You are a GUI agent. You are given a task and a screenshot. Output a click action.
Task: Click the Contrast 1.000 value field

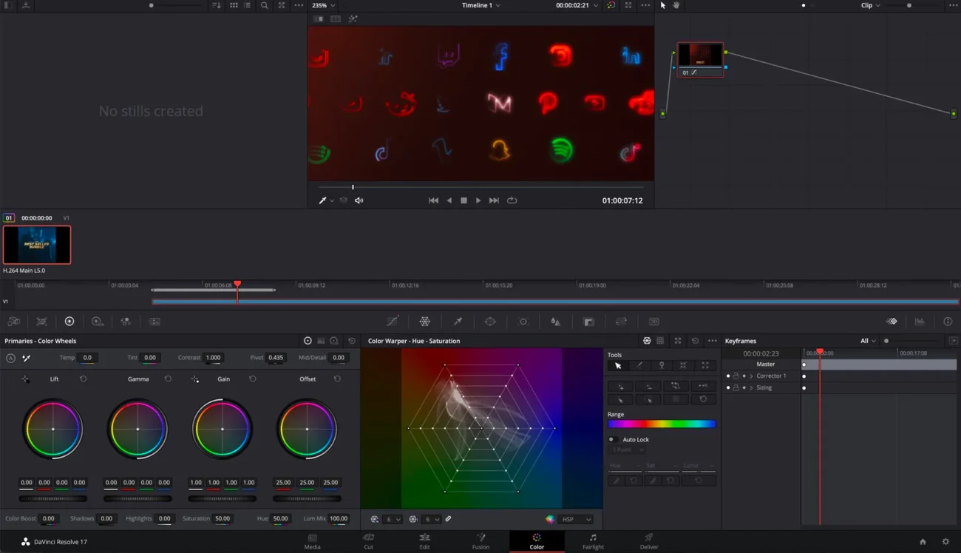(213, 358)
